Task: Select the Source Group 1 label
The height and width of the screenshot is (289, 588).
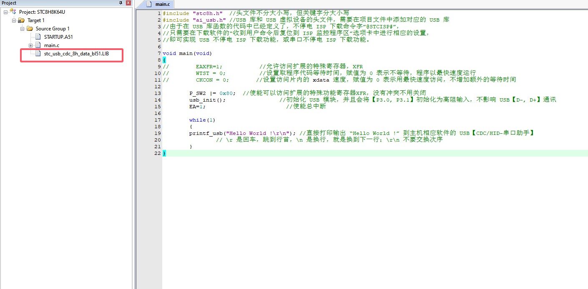Action: tap(53, 29)
